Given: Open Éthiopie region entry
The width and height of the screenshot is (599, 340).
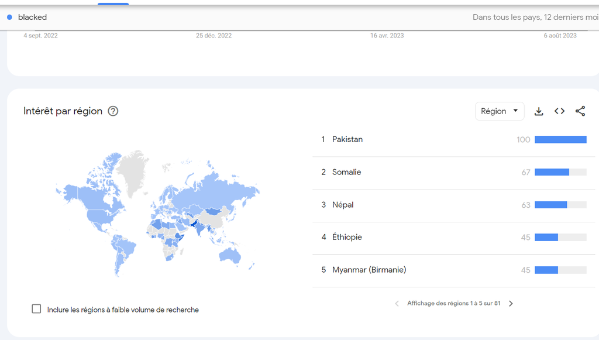Looking at the screenshot, I should point(347,237).
